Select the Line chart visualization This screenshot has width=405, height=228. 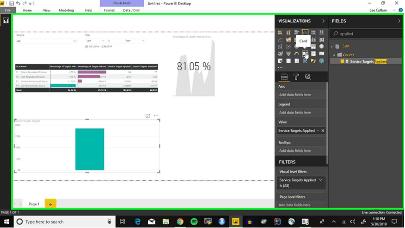280,39
